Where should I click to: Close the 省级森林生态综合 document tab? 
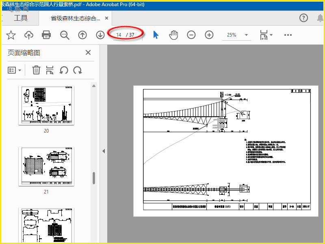tap(106, 18)
